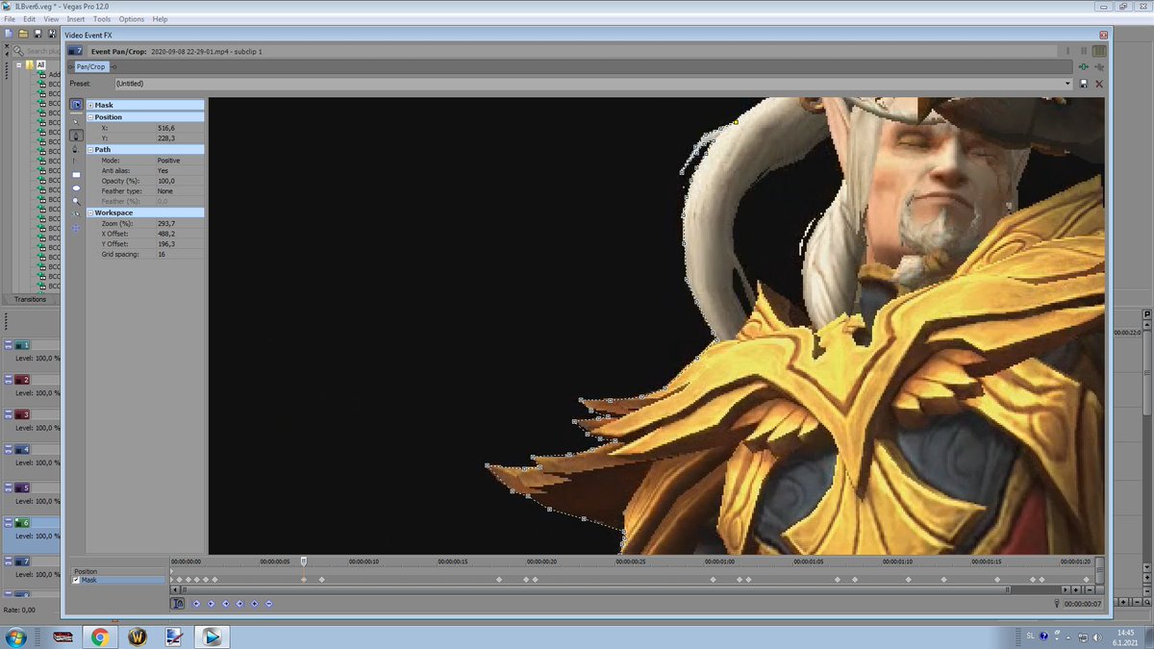This screenshot has width=1154, height=649.
Task: Toggle the Mask checkbox in keyframe list
Action: (x=77, y=580)
